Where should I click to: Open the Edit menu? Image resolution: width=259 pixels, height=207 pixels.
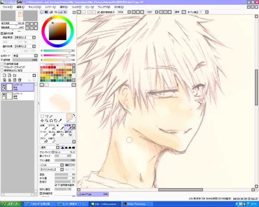21,7
